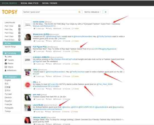Screen dimensions: 154x125
Task: Filter results by Tweets bird icon
Action: coord(6,60)
